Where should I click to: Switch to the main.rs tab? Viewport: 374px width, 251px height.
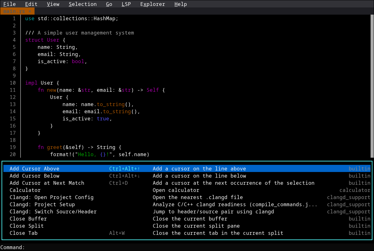point(14,11)
